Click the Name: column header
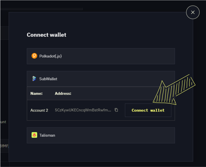206x167 pixels. tap(36, 93)
